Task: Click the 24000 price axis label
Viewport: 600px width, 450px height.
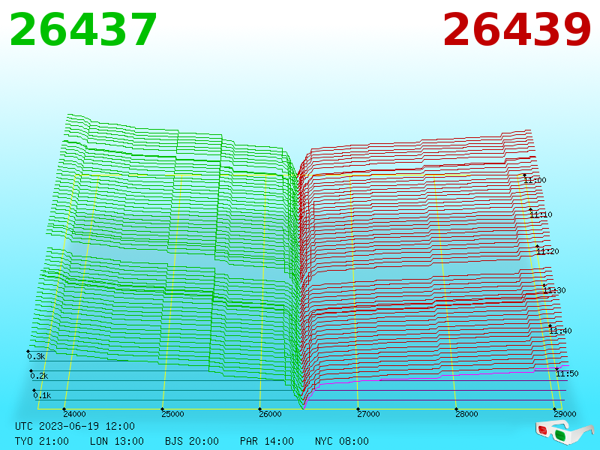Action: click(x=74, y=414)
